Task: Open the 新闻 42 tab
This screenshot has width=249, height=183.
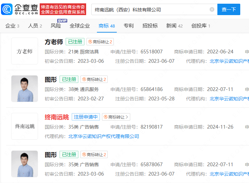Action: tap(174, 26)
